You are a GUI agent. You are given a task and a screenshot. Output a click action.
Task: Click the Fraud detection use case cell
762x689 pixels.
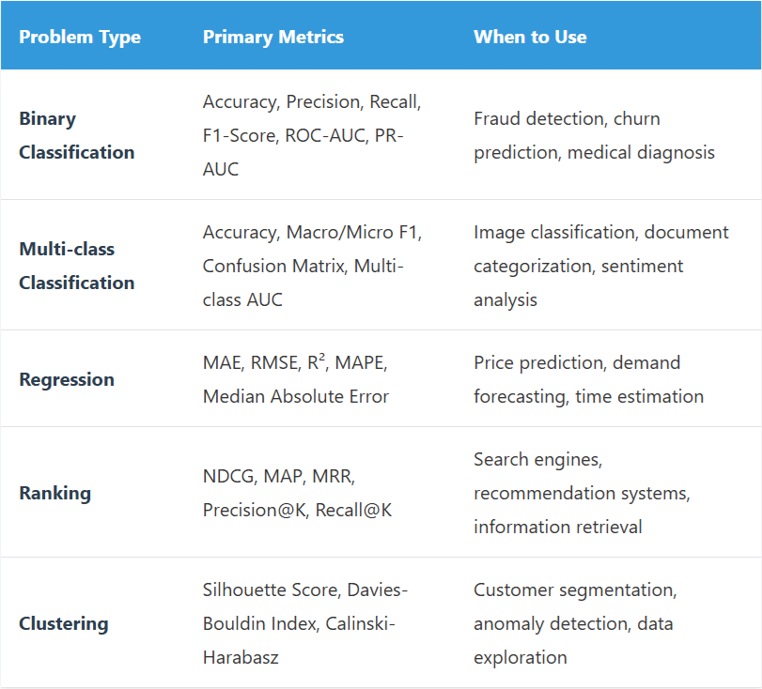[594, 135]
